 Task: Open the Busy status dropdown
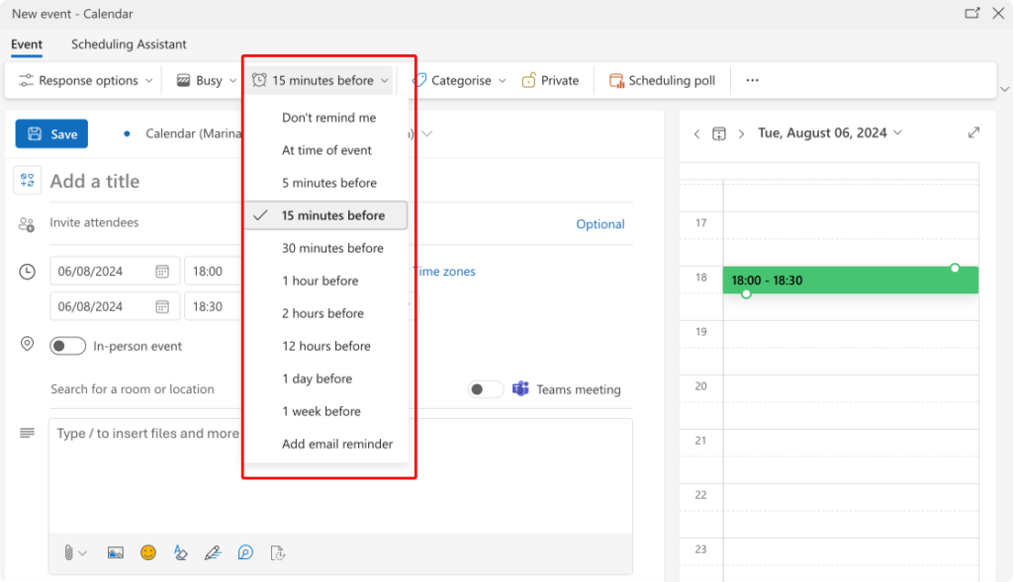coord(207,81)
